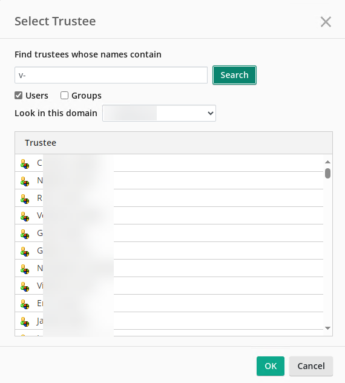This screenshot has height=383, width=345.
Task: Click the Search button
Action: click(234, 75)
